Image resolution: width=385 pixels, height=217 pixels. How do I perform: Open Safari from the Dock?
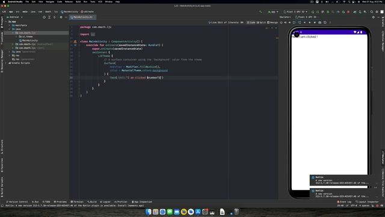[162, 212]
